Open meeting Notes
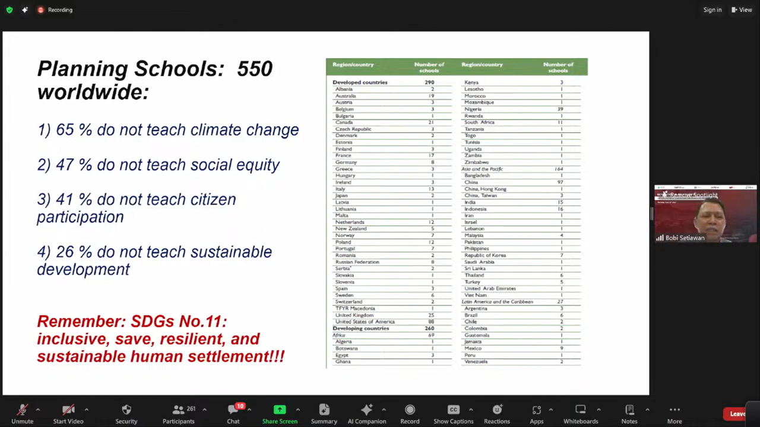 pyautogui.click(x=629, y=414)
